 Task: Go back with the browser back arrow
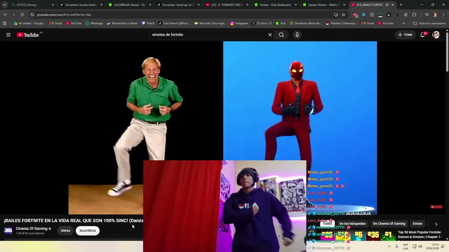point(5,15)
